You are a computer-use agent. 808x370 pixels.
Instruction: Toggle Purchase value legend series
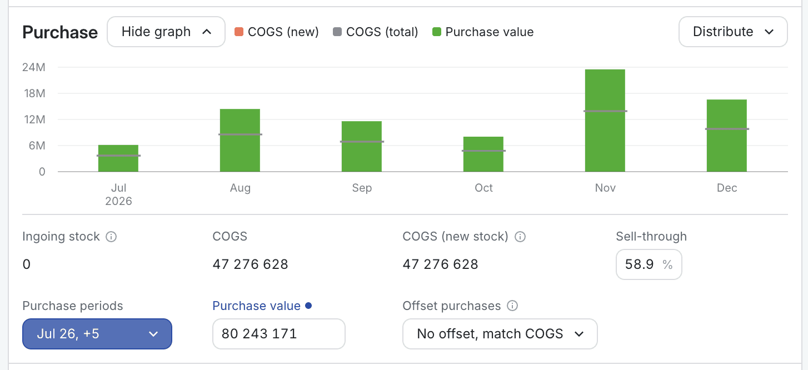(483, 32)
